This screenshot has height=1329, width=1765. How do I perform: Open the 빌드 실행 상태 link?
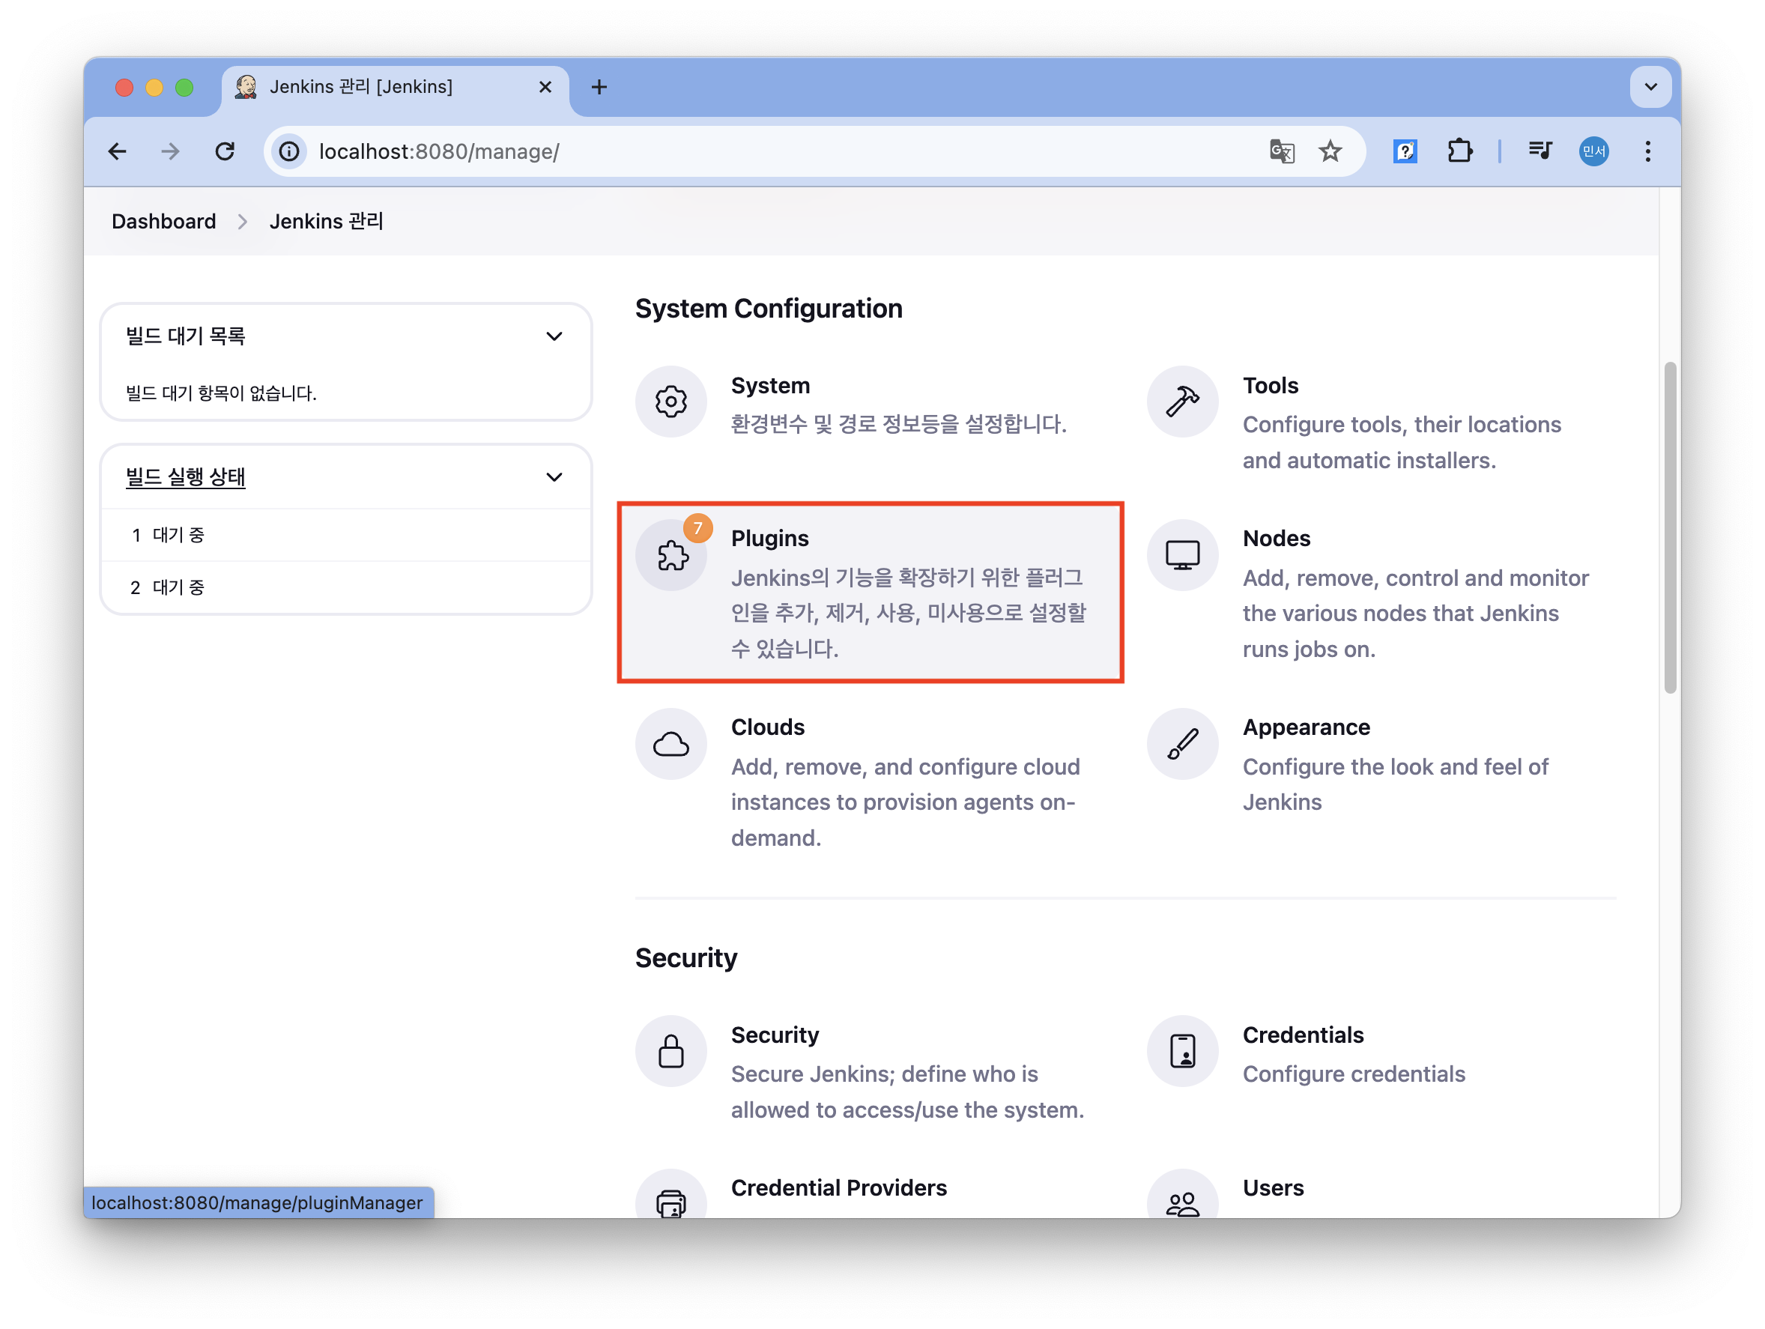point(185,477)
